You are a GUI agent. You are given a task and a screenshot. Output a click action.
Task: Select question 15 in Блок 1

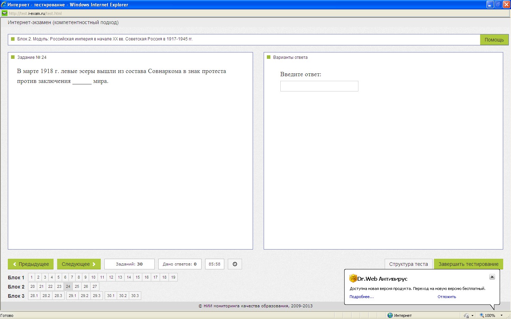pyautogui.click(x=138, y=277)
